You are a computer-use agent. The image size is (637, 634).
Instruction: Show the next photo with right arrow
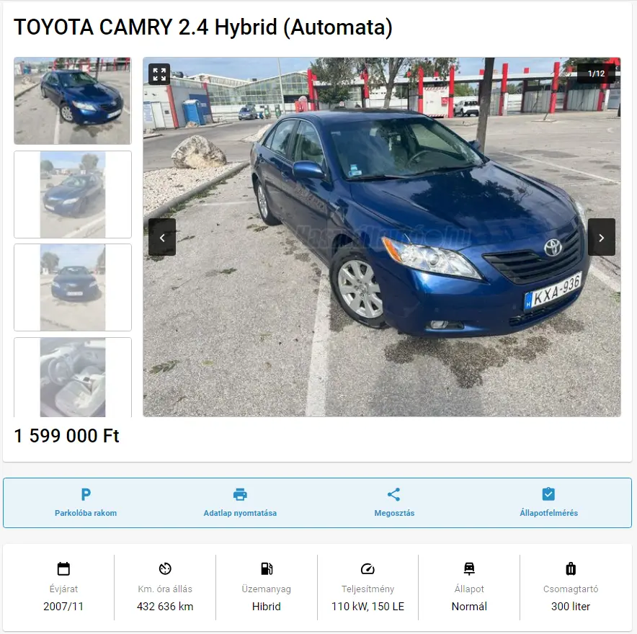coord(601,237)
